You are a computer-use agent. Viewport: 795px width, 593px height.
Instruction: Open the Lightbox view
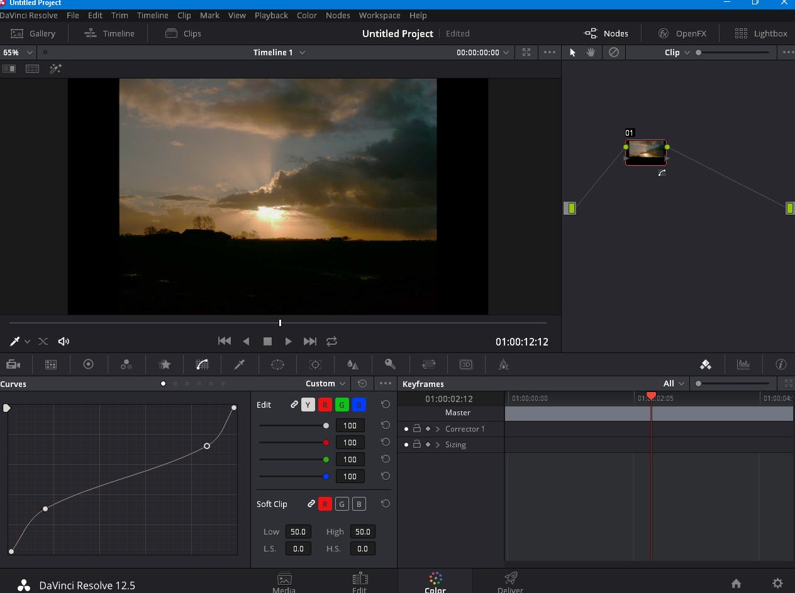tap(759, 33)
